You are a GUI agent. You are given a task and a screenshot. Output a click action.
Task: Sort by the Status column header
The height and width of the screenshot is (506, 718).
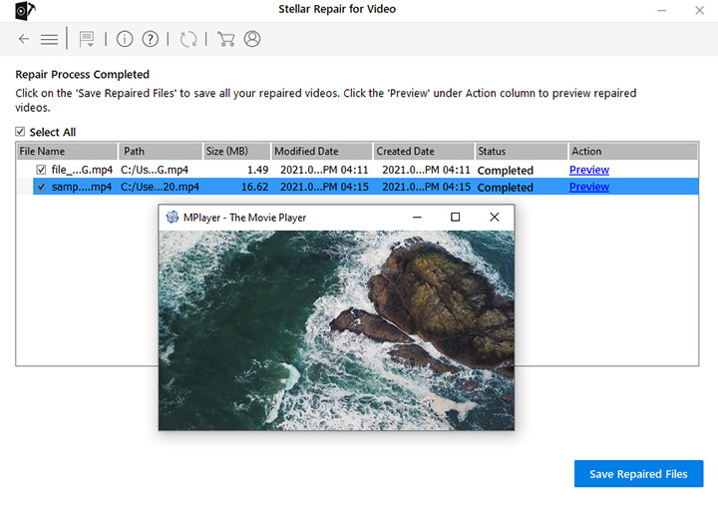pyautogui.click(x=521, y=152)
